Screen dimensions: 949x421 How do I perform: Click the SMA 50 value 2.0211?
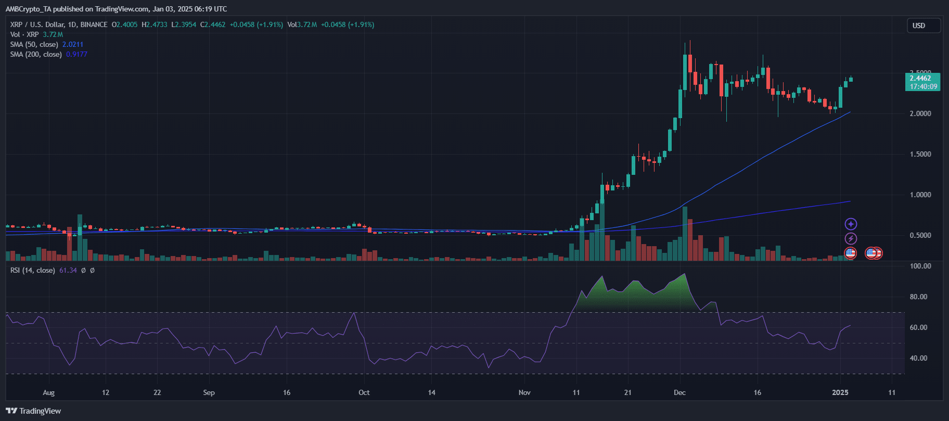[x=73, y=45]
